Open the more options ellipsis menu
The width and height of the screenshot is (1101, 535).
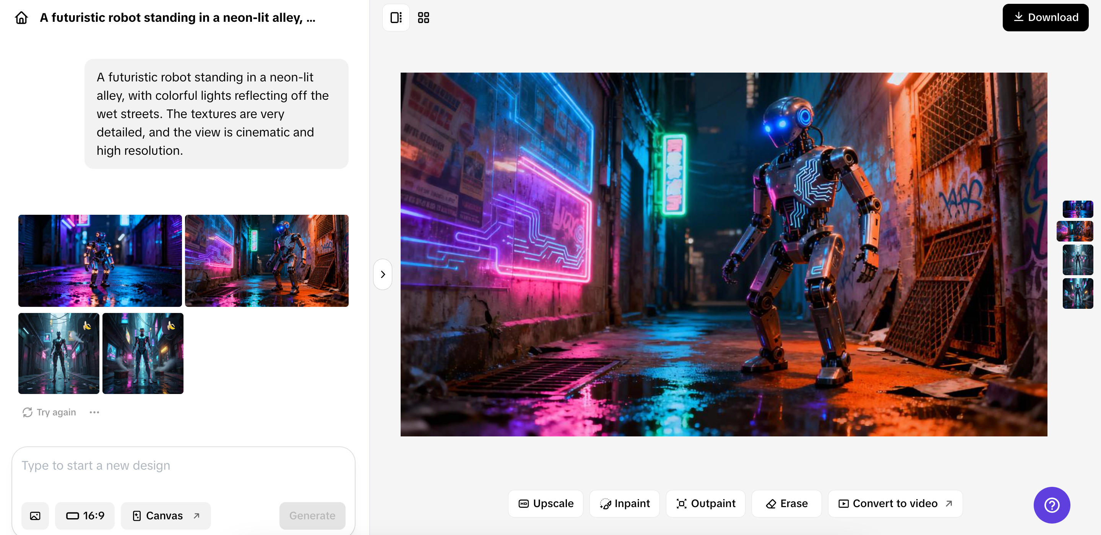pyautogui.click(x=94, y=412)
